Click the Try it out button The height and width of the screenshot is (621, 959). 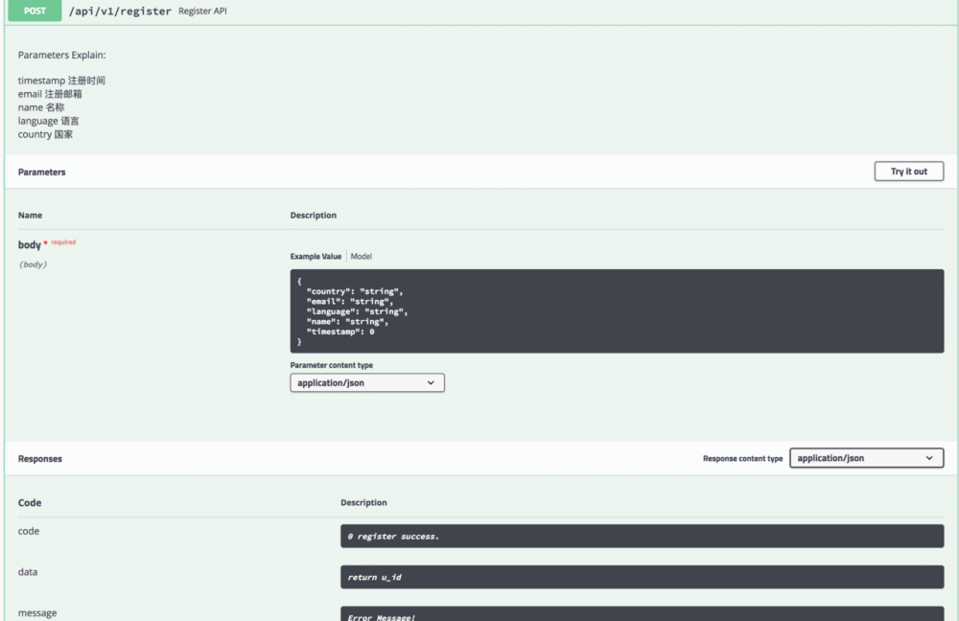(908, 172)
